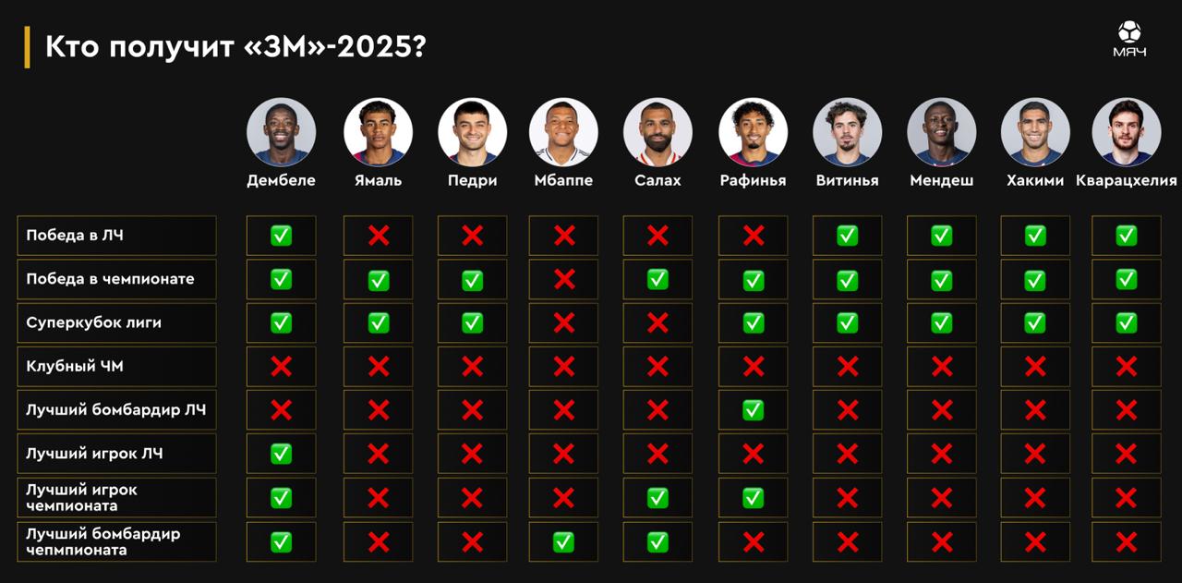This screenshot has height=583, width=1182.
Task: Click Ямаль's red cross for Победа в ЛЧ
Action: (x=378, y=236)
